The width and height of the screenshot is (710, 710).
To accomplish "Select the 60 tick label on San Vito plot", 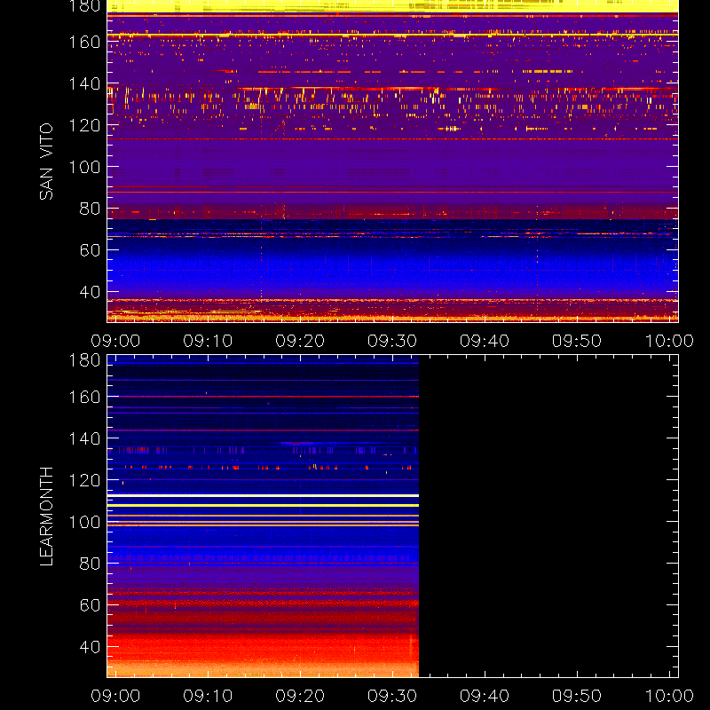I will tap(90, 250).
